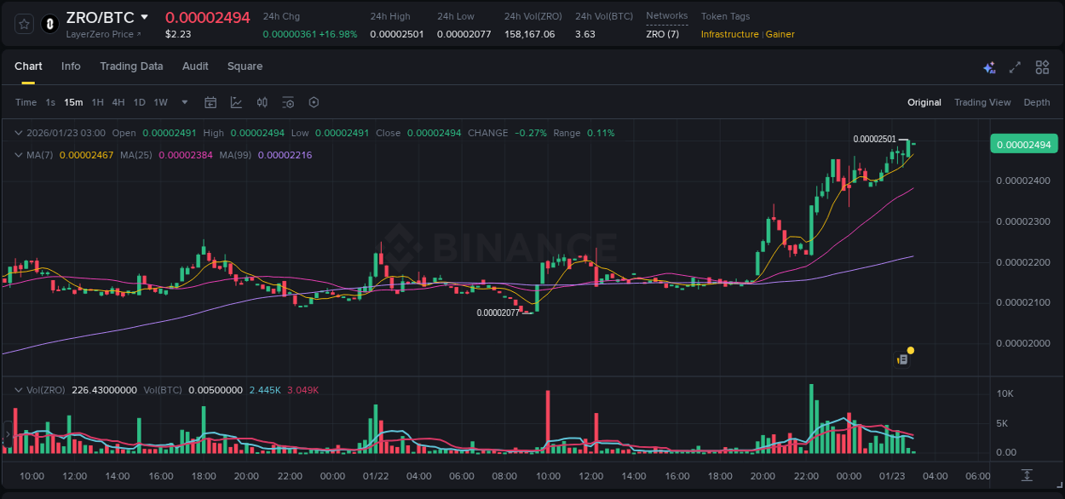Click the current price label 0.00002494
1065x499 pixels.
1023,144
